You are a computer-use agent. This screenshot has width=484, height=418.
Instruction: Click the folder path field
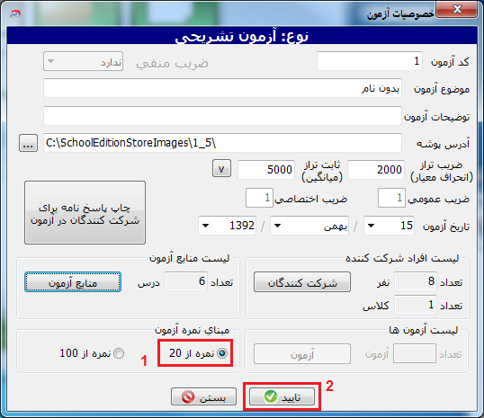(x=222, y=143)
